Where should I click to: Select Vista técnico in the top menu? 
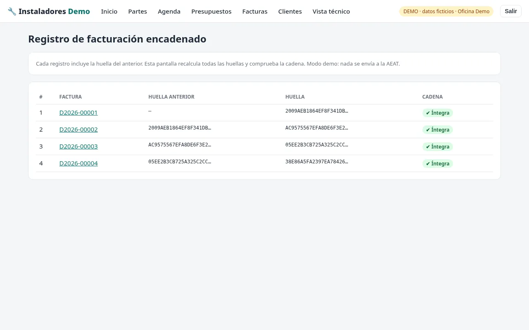pyautogui.click(x=331, y=12)
